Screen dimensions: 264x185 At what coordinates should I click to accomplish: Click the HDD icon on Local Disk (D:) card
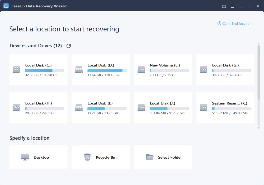[79, 69]
